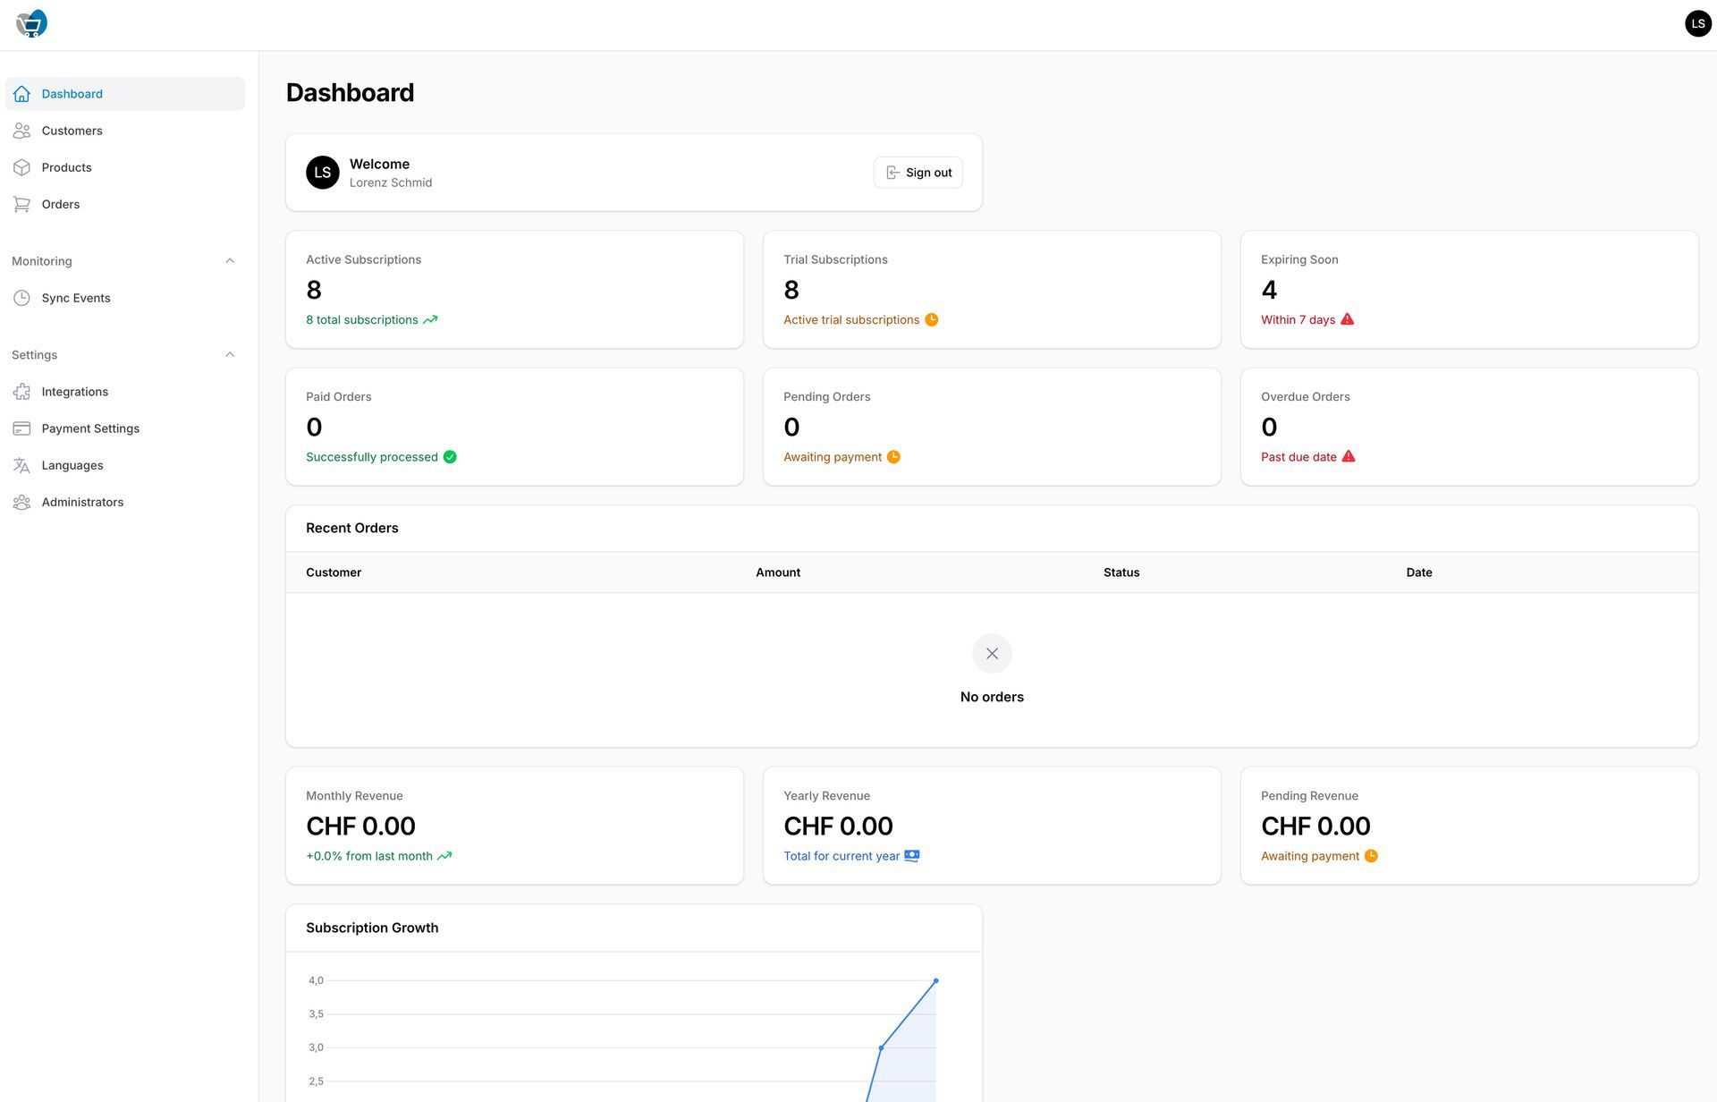Click the Yearly Revenue money icon
Viewport: 1717px width, 1102px height.
[911, 856]
